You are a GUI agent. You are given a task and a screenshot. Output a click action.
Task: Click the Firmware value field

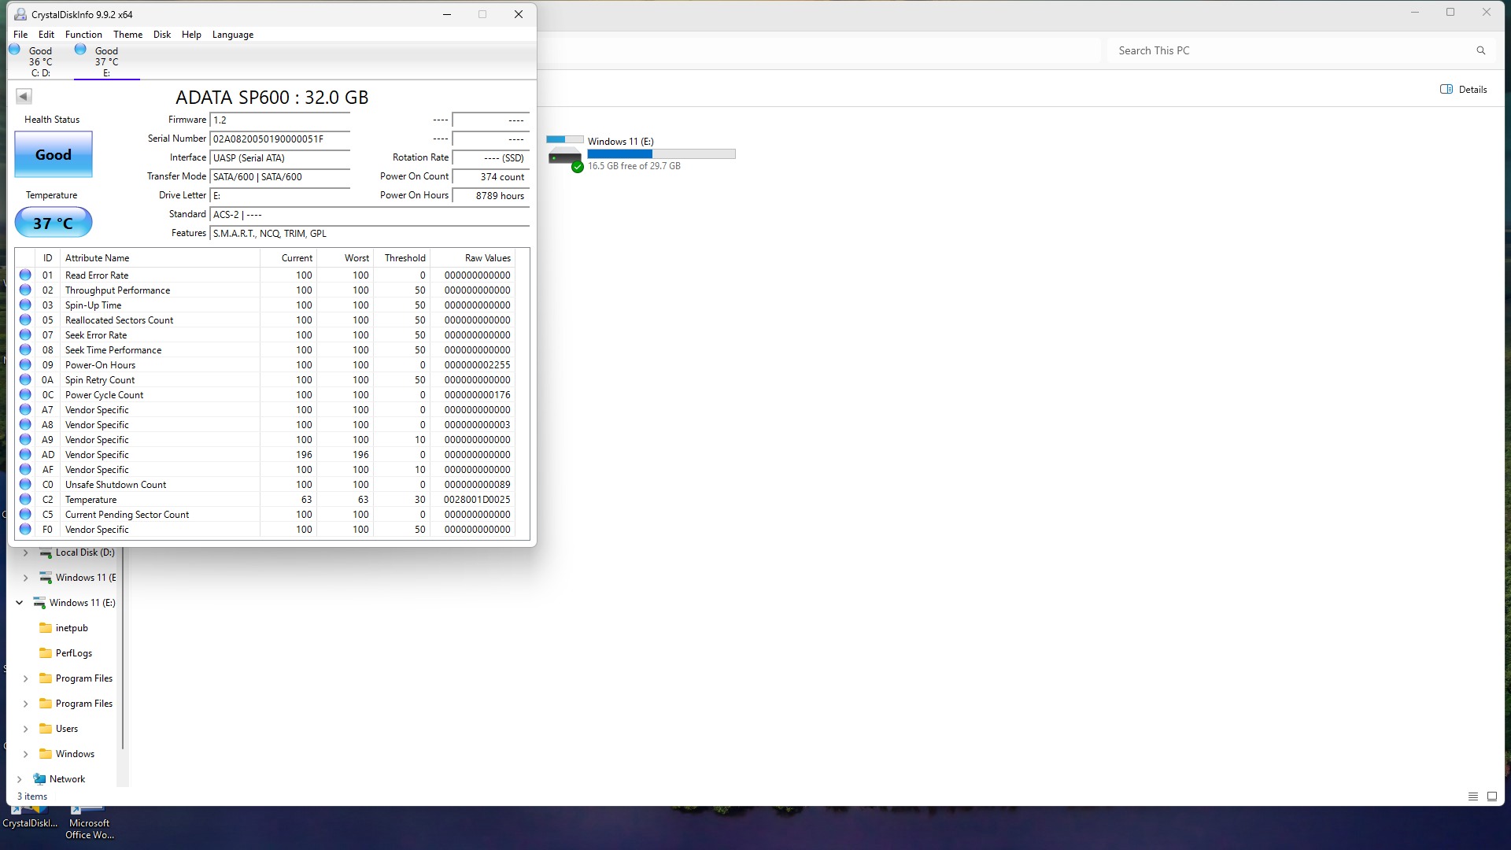tap(279, 120)
